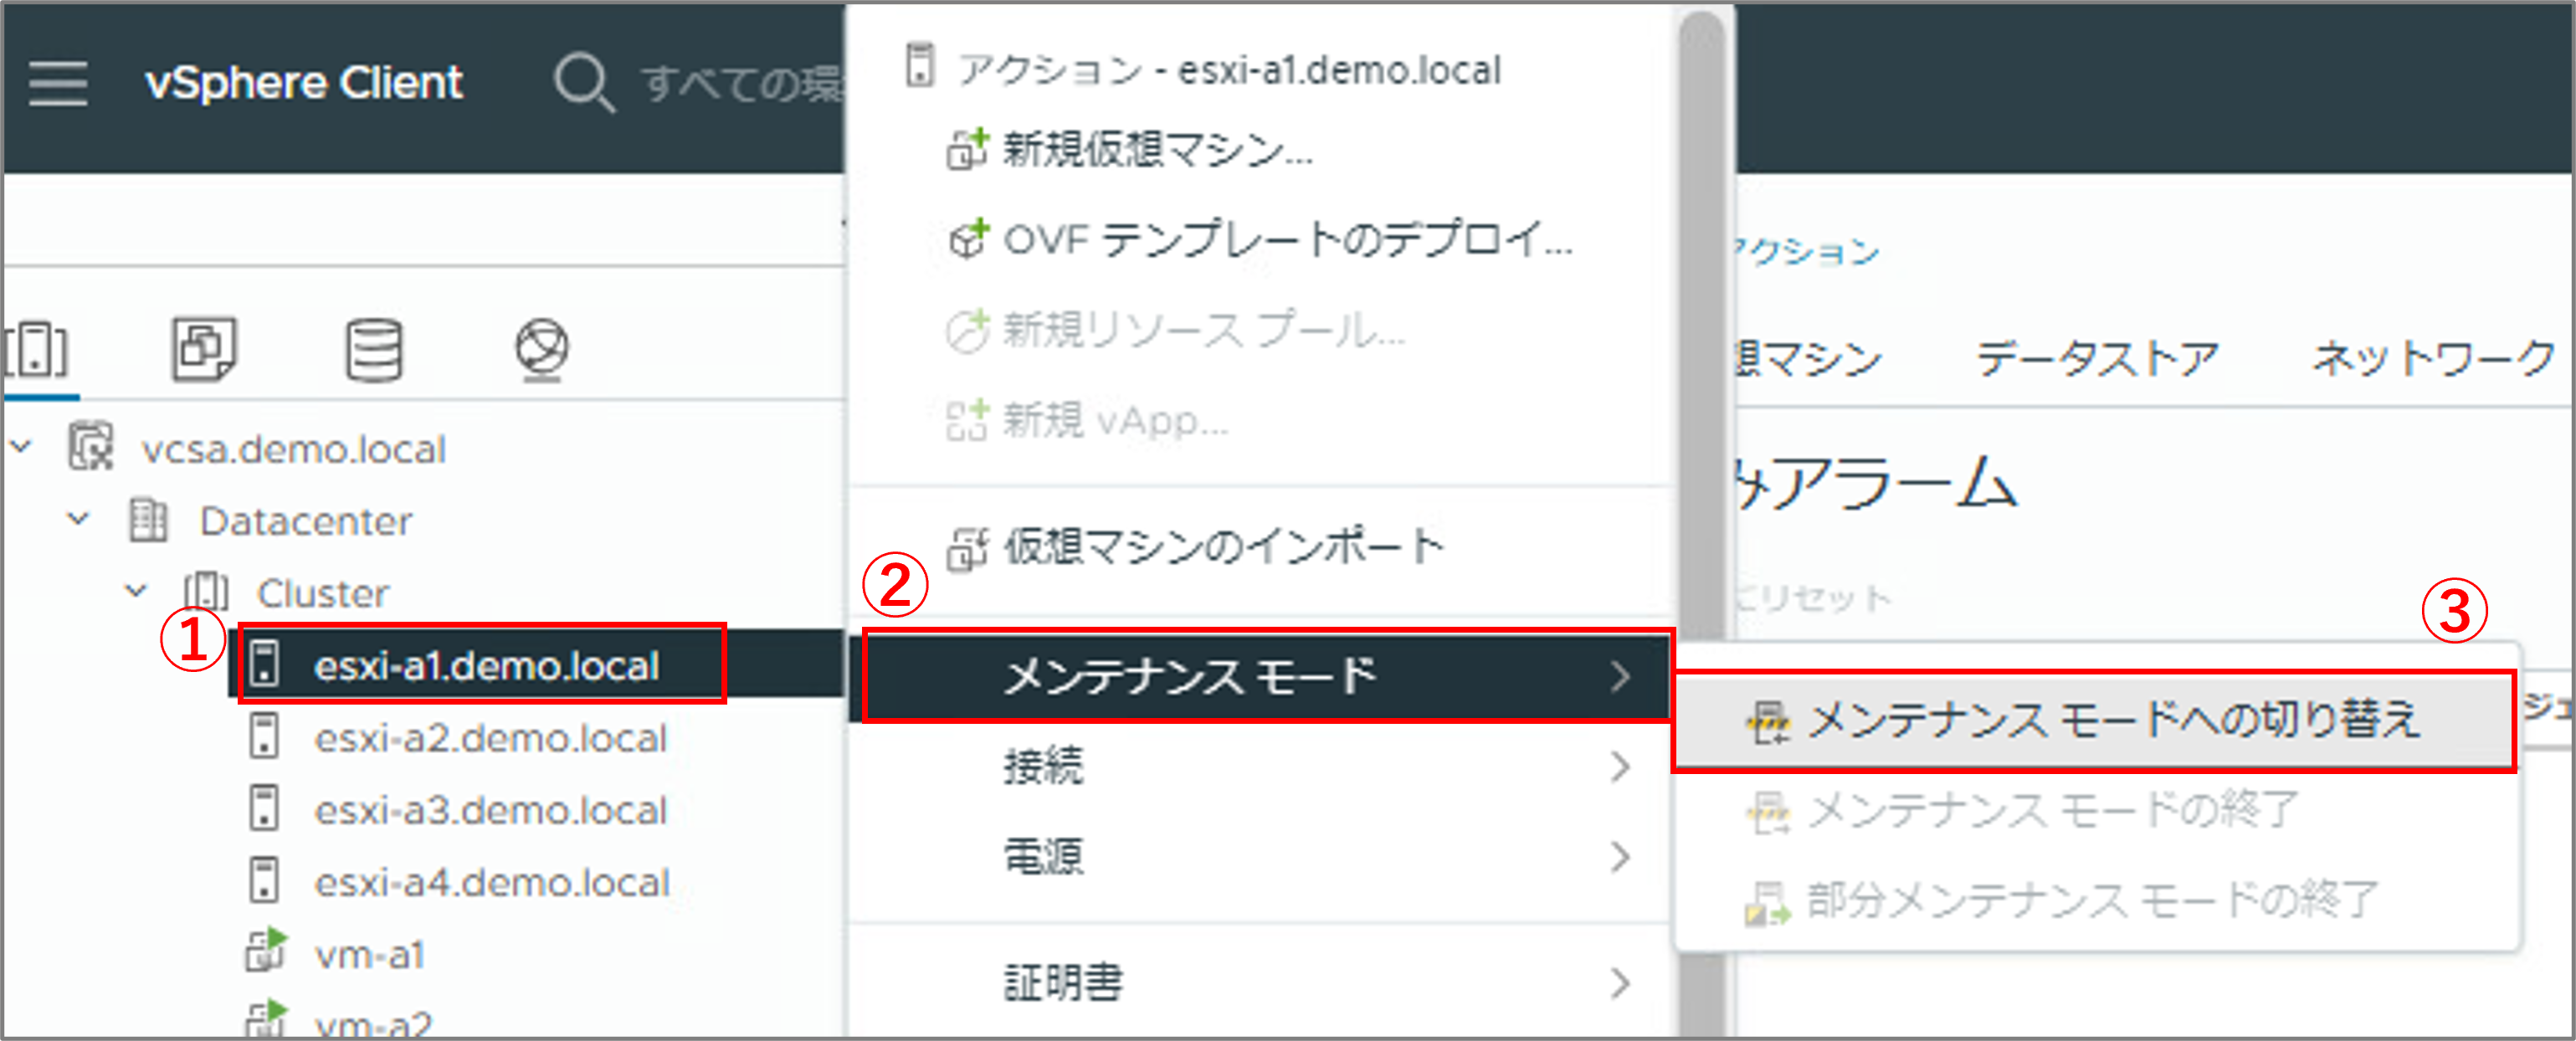Select host esxi-a1.demo.local
2576x1041 pixels.
click(x=487, y=665)
